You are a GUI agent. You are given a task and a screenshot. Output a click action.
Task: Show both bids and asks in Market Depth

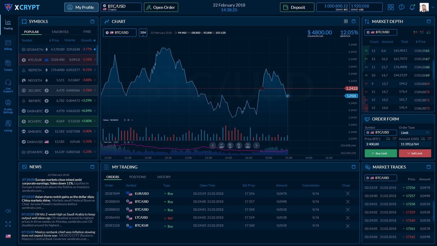coord(415,32)
